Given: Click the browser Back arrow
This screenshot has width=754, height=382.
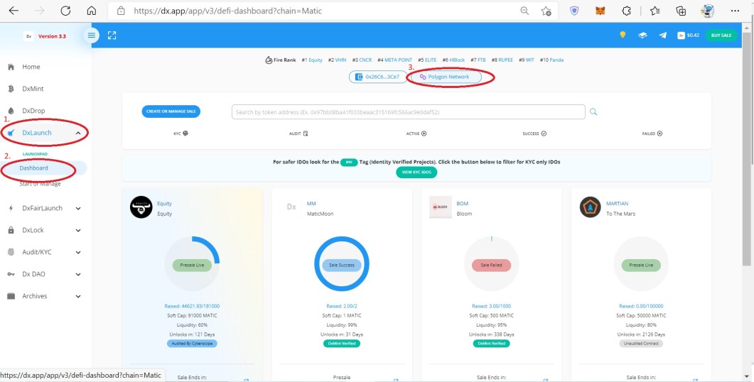Looking at the screenshot, I should [x=14, y=11].
